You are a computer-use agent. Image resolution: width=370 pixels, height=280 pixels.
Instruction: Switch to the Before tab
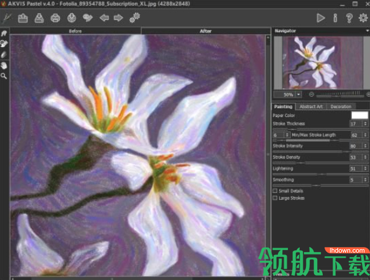(x=75, y=31)
